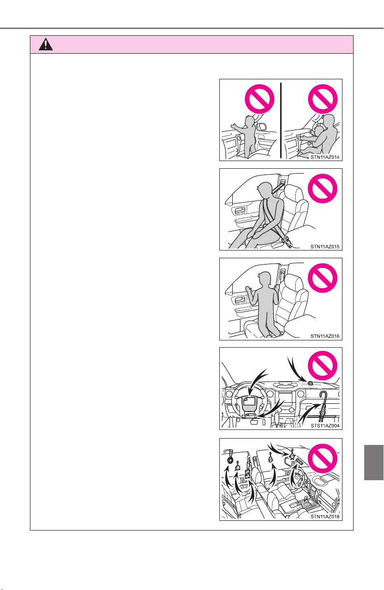Click the pink caution header bar

(x=191, y=44)
